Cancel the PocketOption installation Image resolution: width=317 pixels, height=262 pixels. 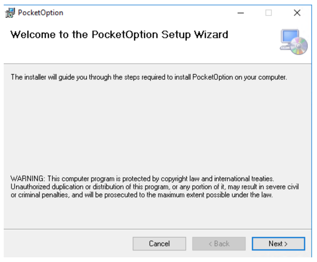[x=159, y=243]
